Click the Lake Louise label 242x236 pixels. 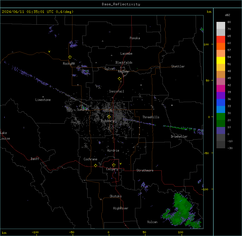(x=5, y=136)
